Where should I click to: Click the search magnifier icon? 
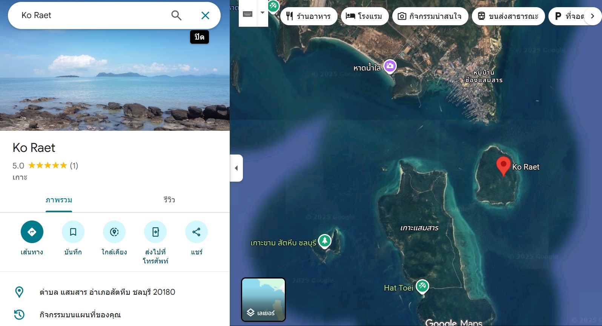point(176,15)
